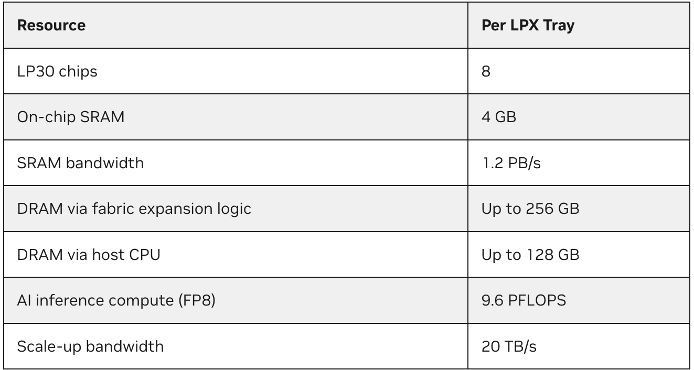Select the LP30 chips row label
The image size is (694, 370).
point(57,71)
